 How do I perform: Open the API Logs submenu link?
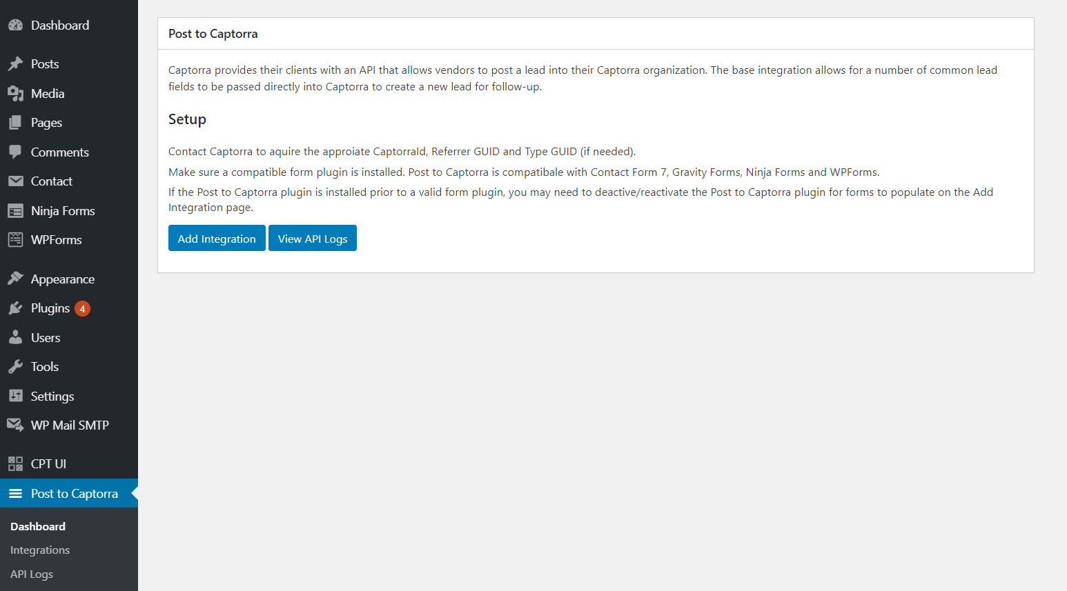pos(32,574)
